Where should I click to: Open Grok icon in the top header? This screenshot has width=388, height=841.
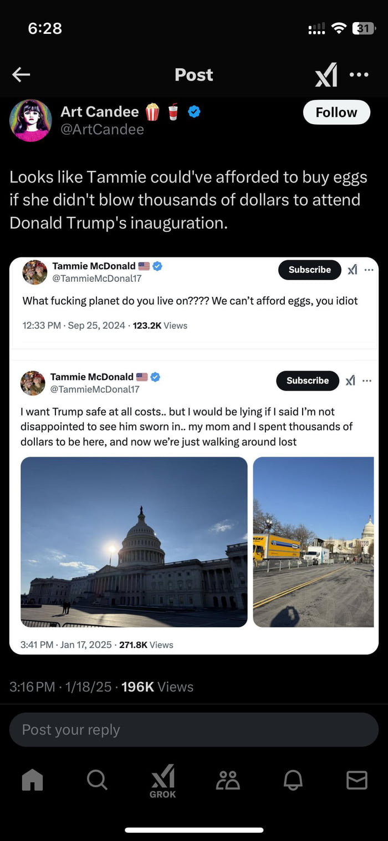(x=326, y=75)
